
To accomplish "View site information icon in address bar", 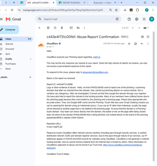I will tap(19, 10).
